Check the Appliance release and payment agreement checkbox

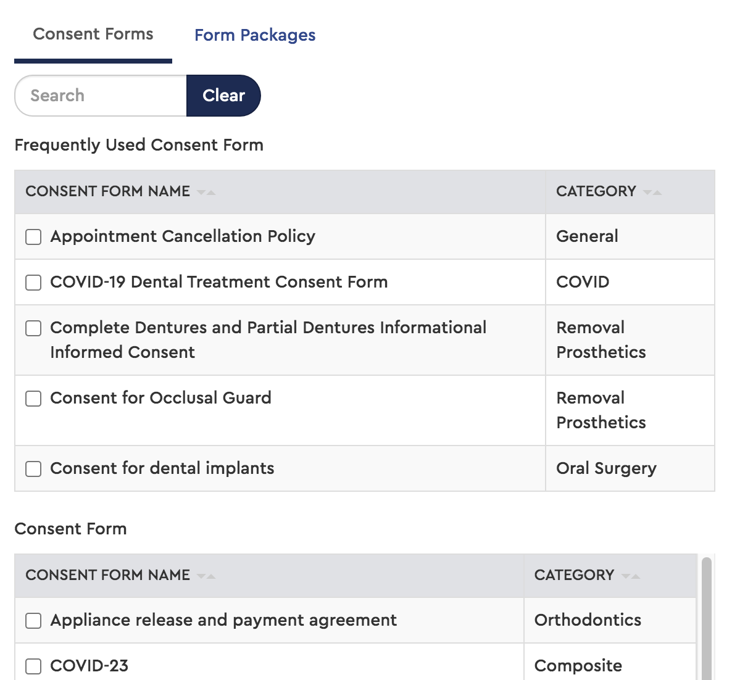[33, 621]
